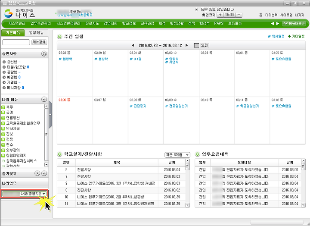The height and width of the screenshot is (226, 310).
Task: Open 메뉴더보기 dropdown in menu bar
Action: (294, 23)
